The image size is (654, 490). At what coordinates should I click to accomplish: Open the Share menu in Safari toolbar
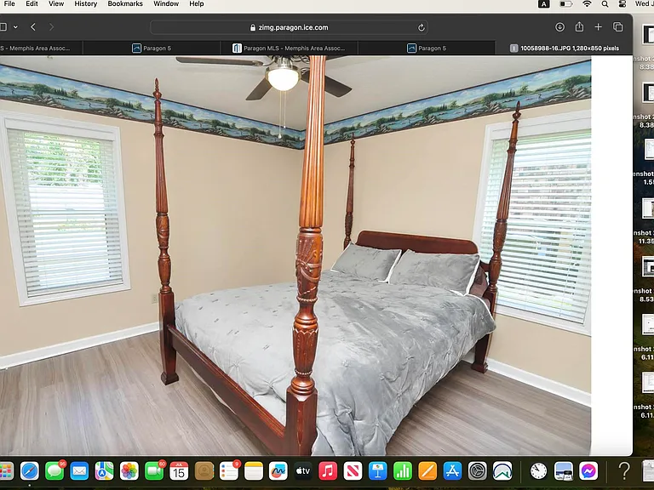click(x=579, y=26)
